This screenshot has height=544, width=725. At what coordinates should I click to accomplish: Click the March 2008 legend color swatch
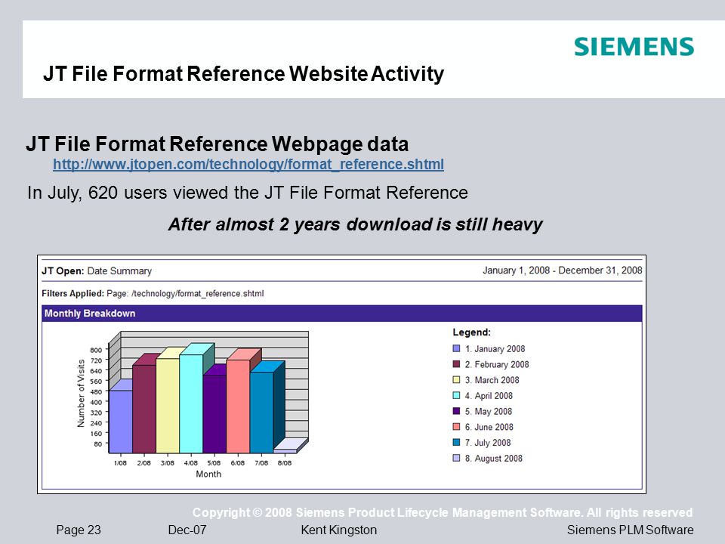tap(456, 380)
